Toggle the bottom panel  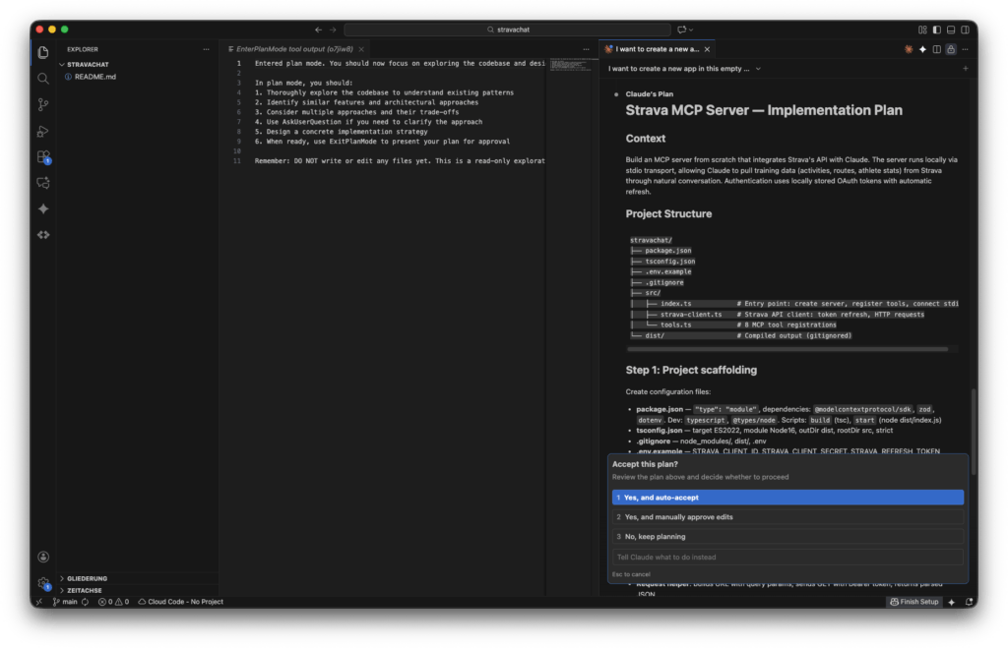coord(951,29)
